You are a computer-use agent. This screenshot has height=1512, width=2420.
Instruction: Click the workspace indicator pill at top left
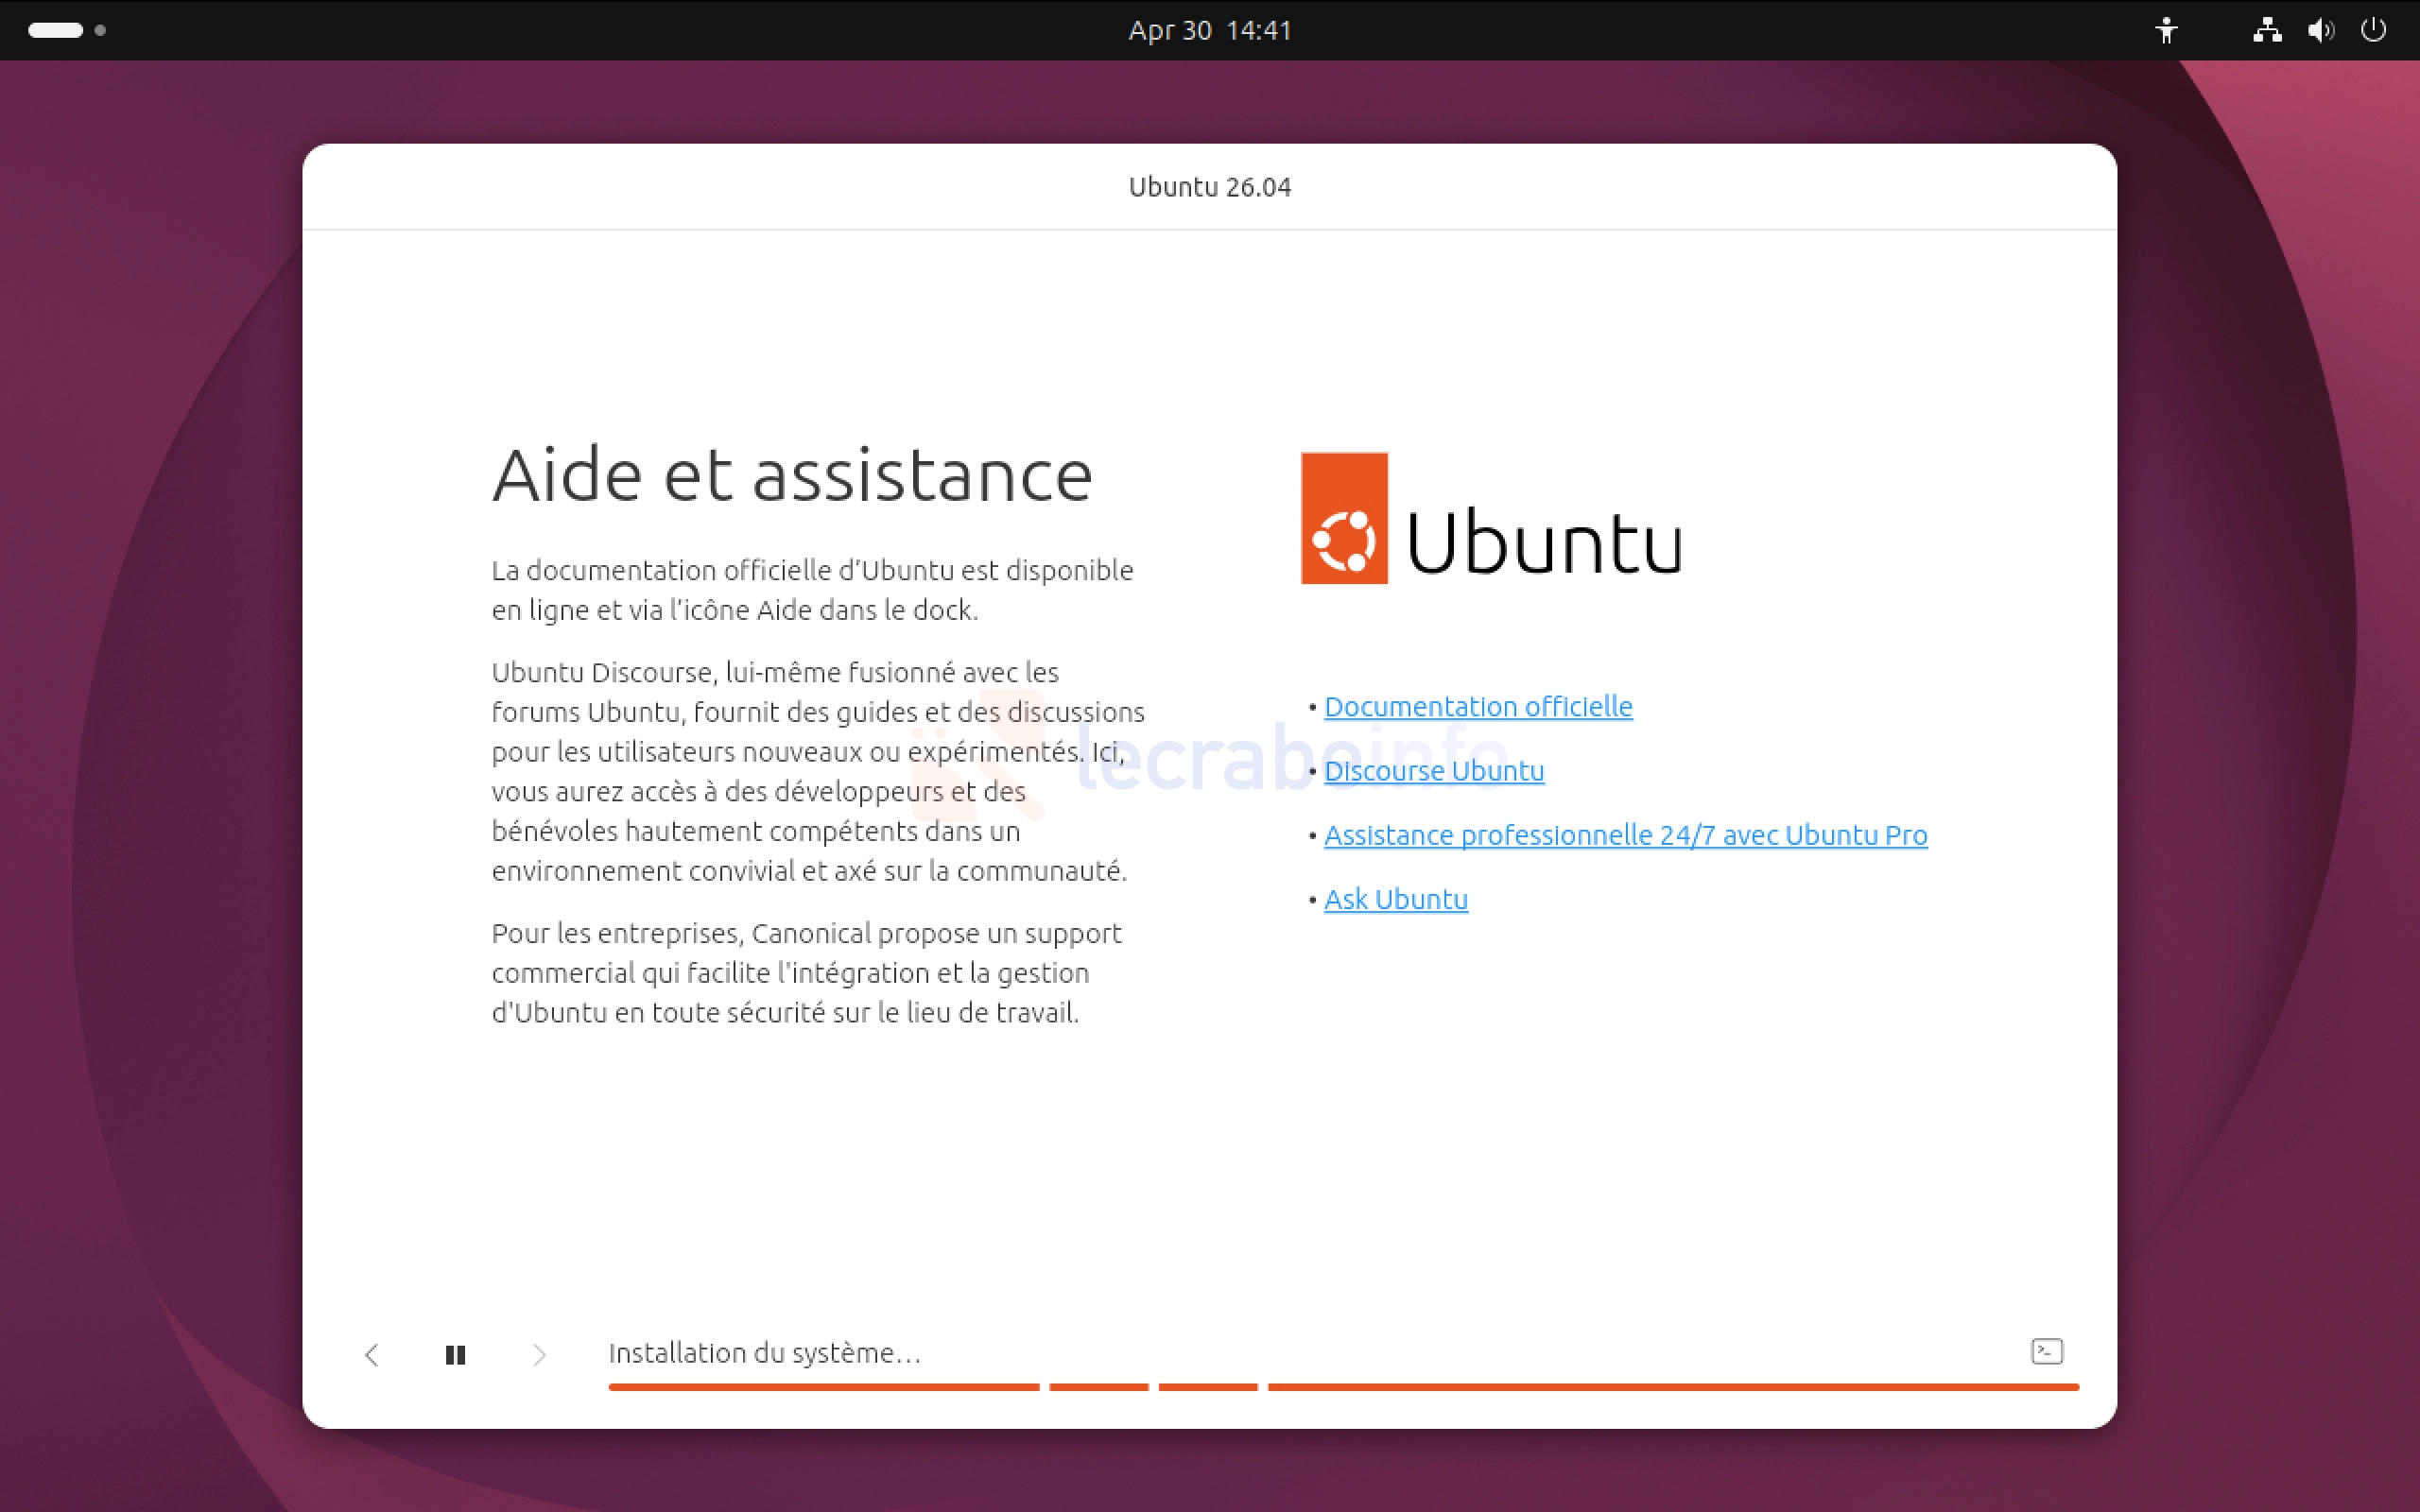click(56, 30)
